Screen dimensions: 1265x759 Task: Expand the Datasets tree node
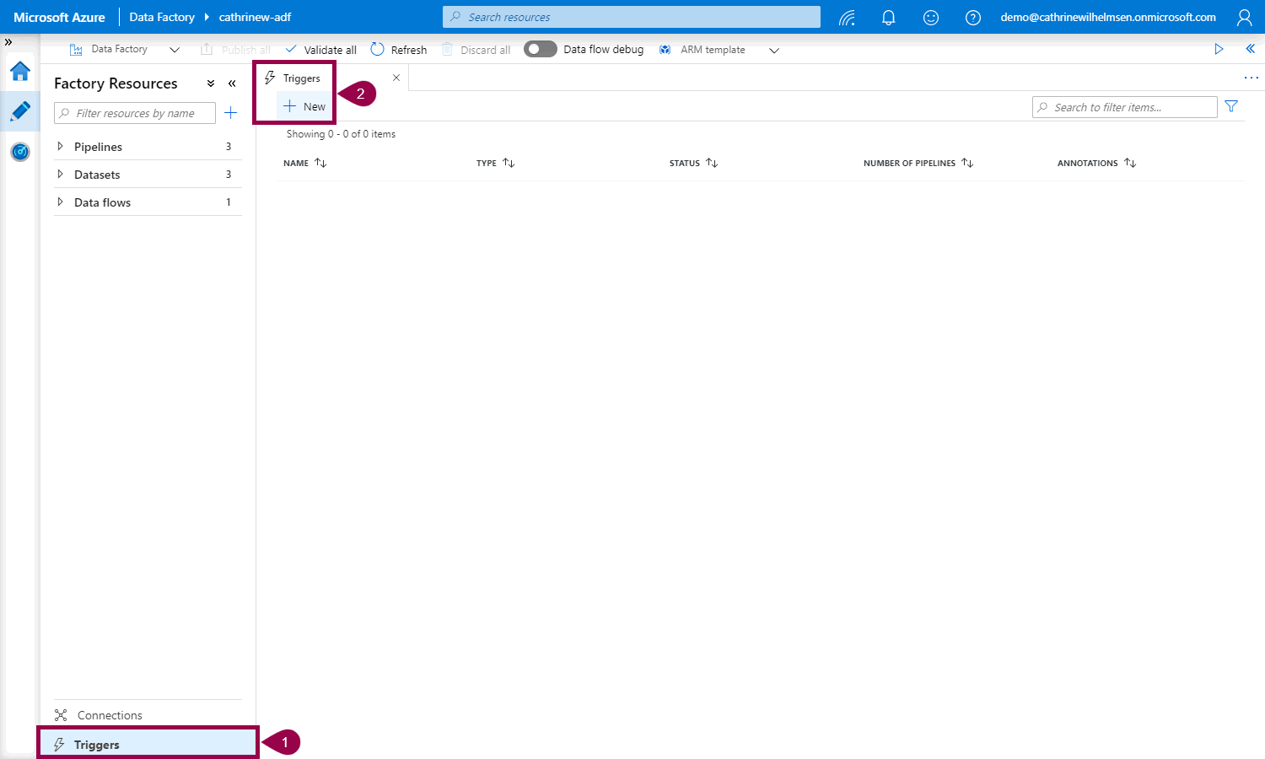tap(60, 175)
